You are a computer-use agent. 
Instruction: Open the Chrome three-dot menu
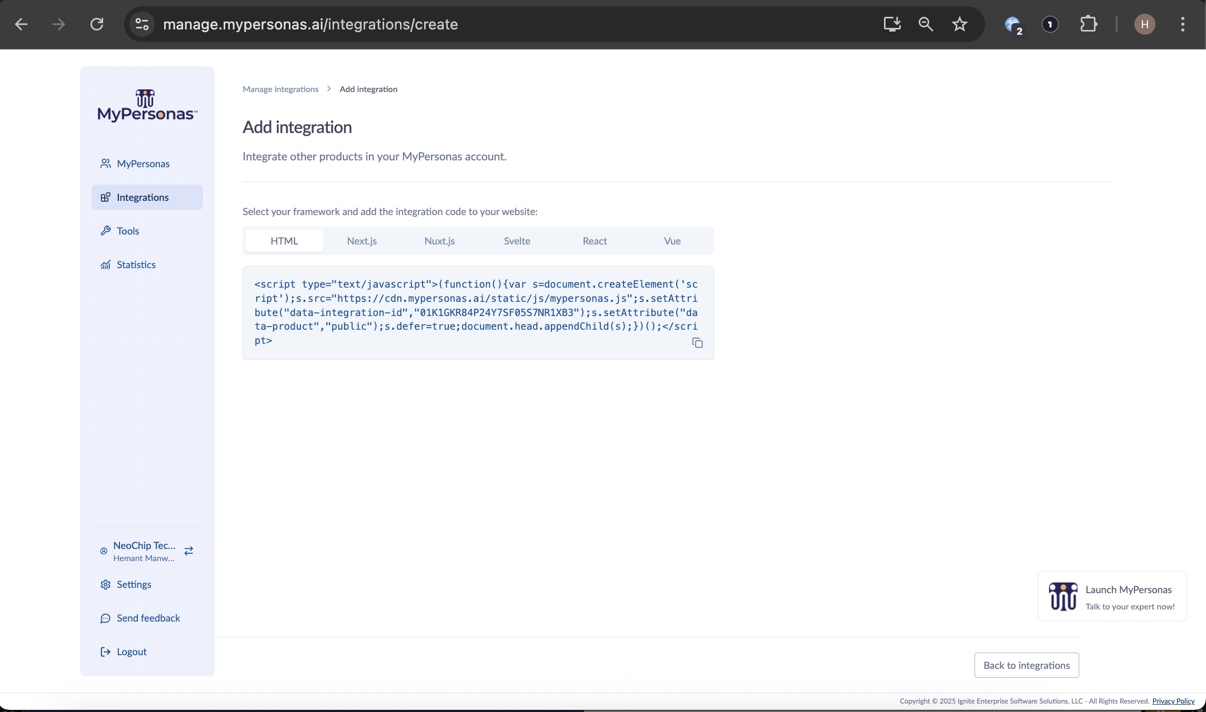click(1183, 24)
